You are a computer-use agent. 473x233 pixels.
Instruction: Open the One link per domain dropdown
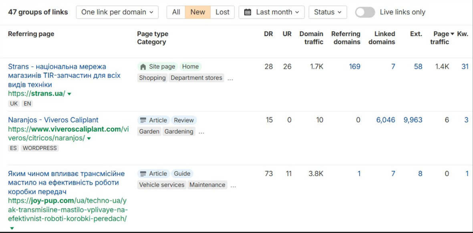pos(117,12)
